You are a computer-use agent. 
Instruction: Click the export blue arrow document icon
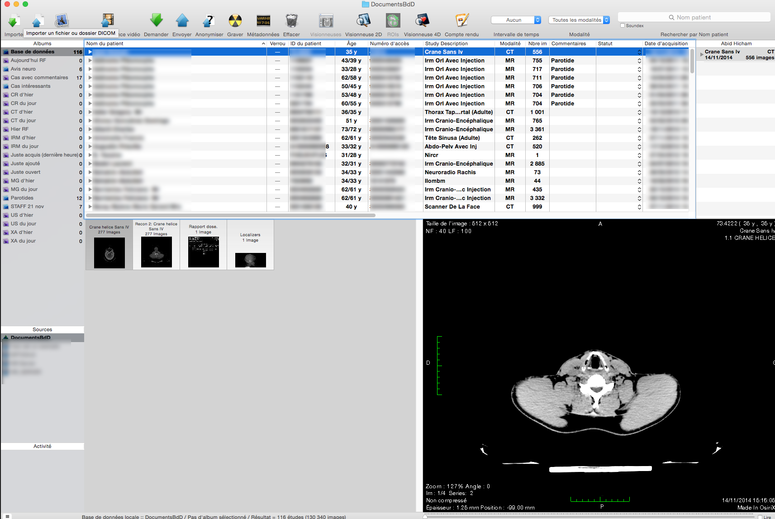(37, 20)
